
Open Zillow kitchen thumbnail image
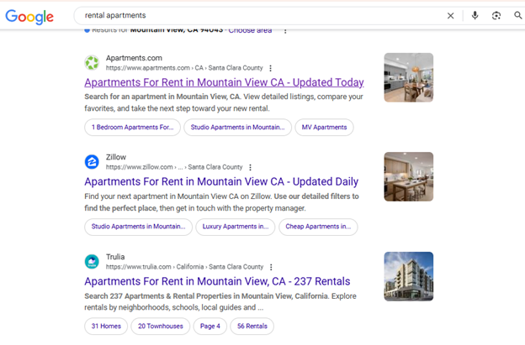(409, 176)
